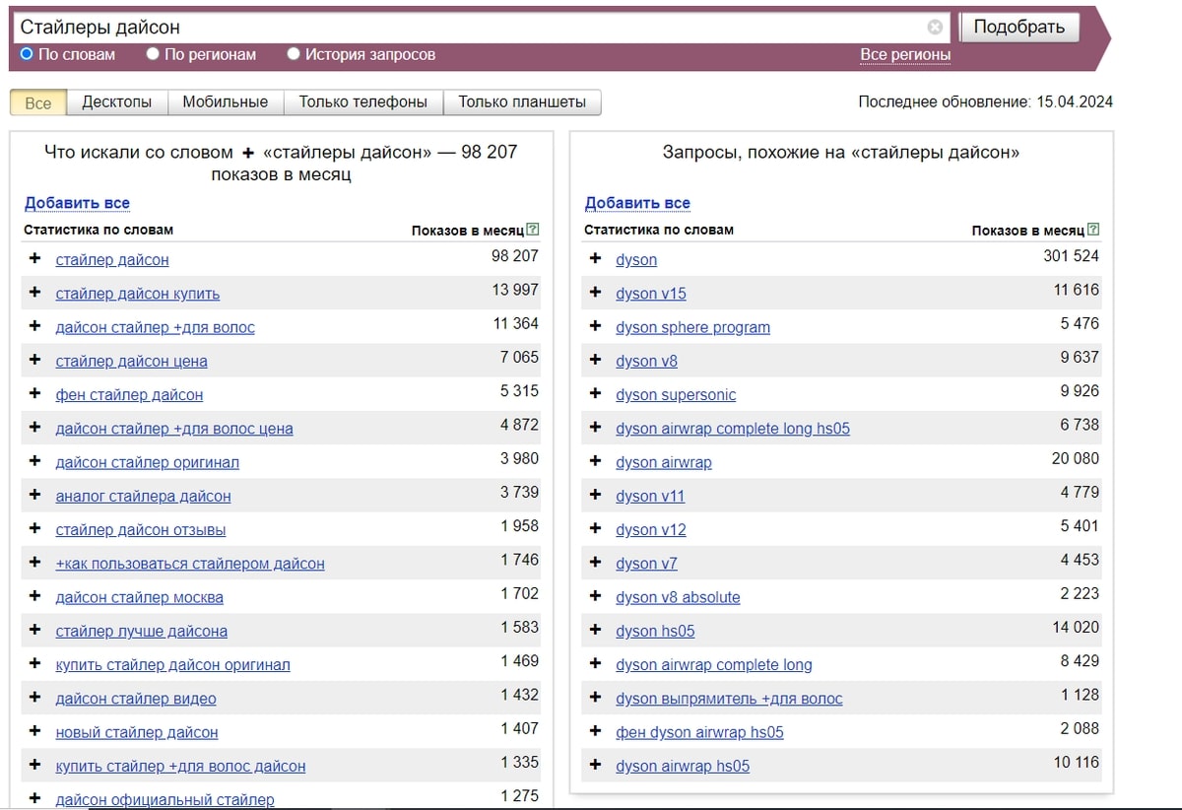Clear the search field with the X icon
The height and width of the screenshot is (810, 1182).
click(x=935, y=28)
